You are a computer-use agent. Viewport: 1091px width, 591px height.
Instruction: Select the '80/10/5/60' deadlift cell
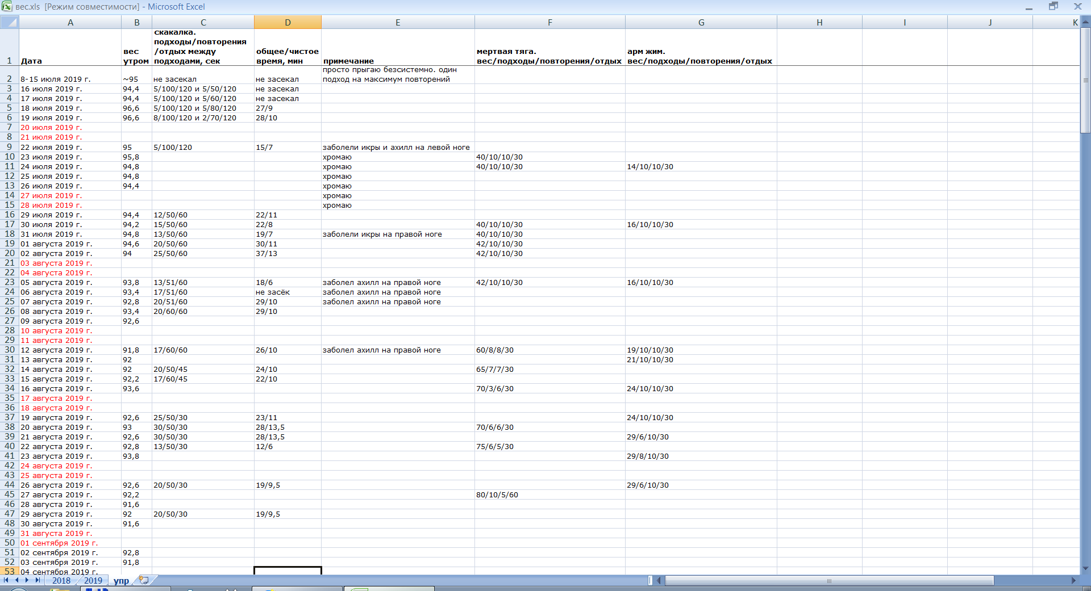click(x=550, y=494)
